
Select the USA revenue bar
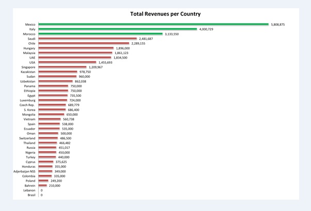pyautogui.click(x=67, y=62)
